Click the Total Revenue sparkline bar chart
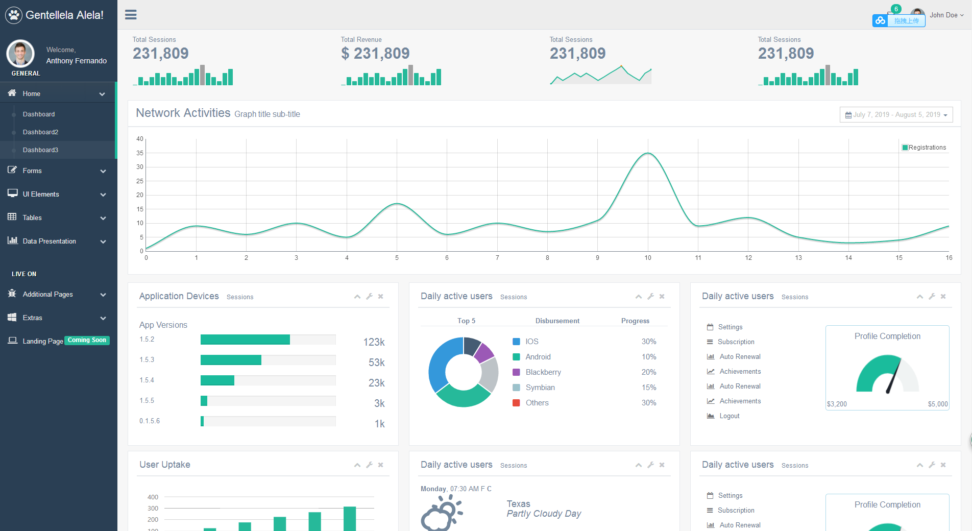 click(x=391, y=75)
